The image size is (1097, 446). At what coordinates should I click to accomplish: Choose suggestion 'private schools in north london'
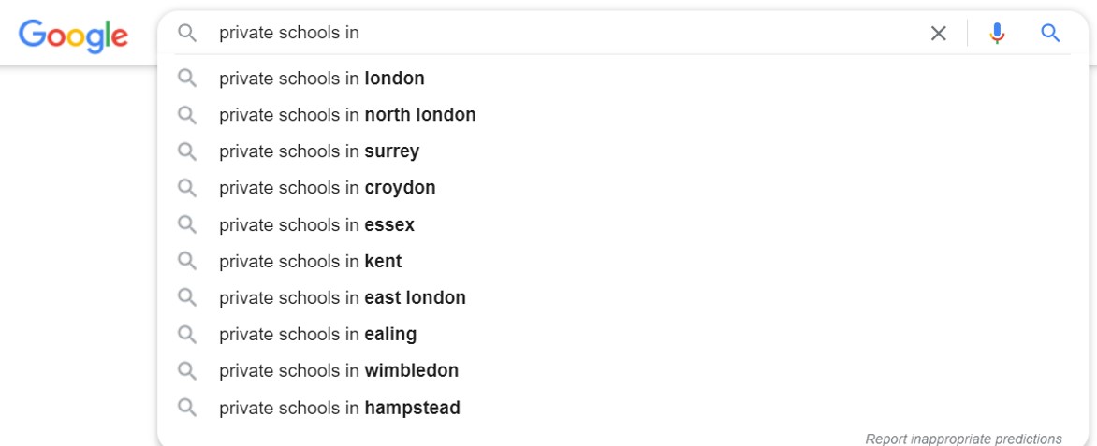pos(622,115)
